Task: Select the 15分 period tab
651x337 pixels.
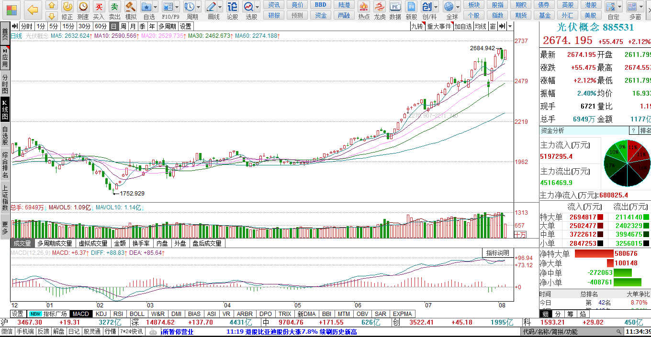Action: click(68, 26)
